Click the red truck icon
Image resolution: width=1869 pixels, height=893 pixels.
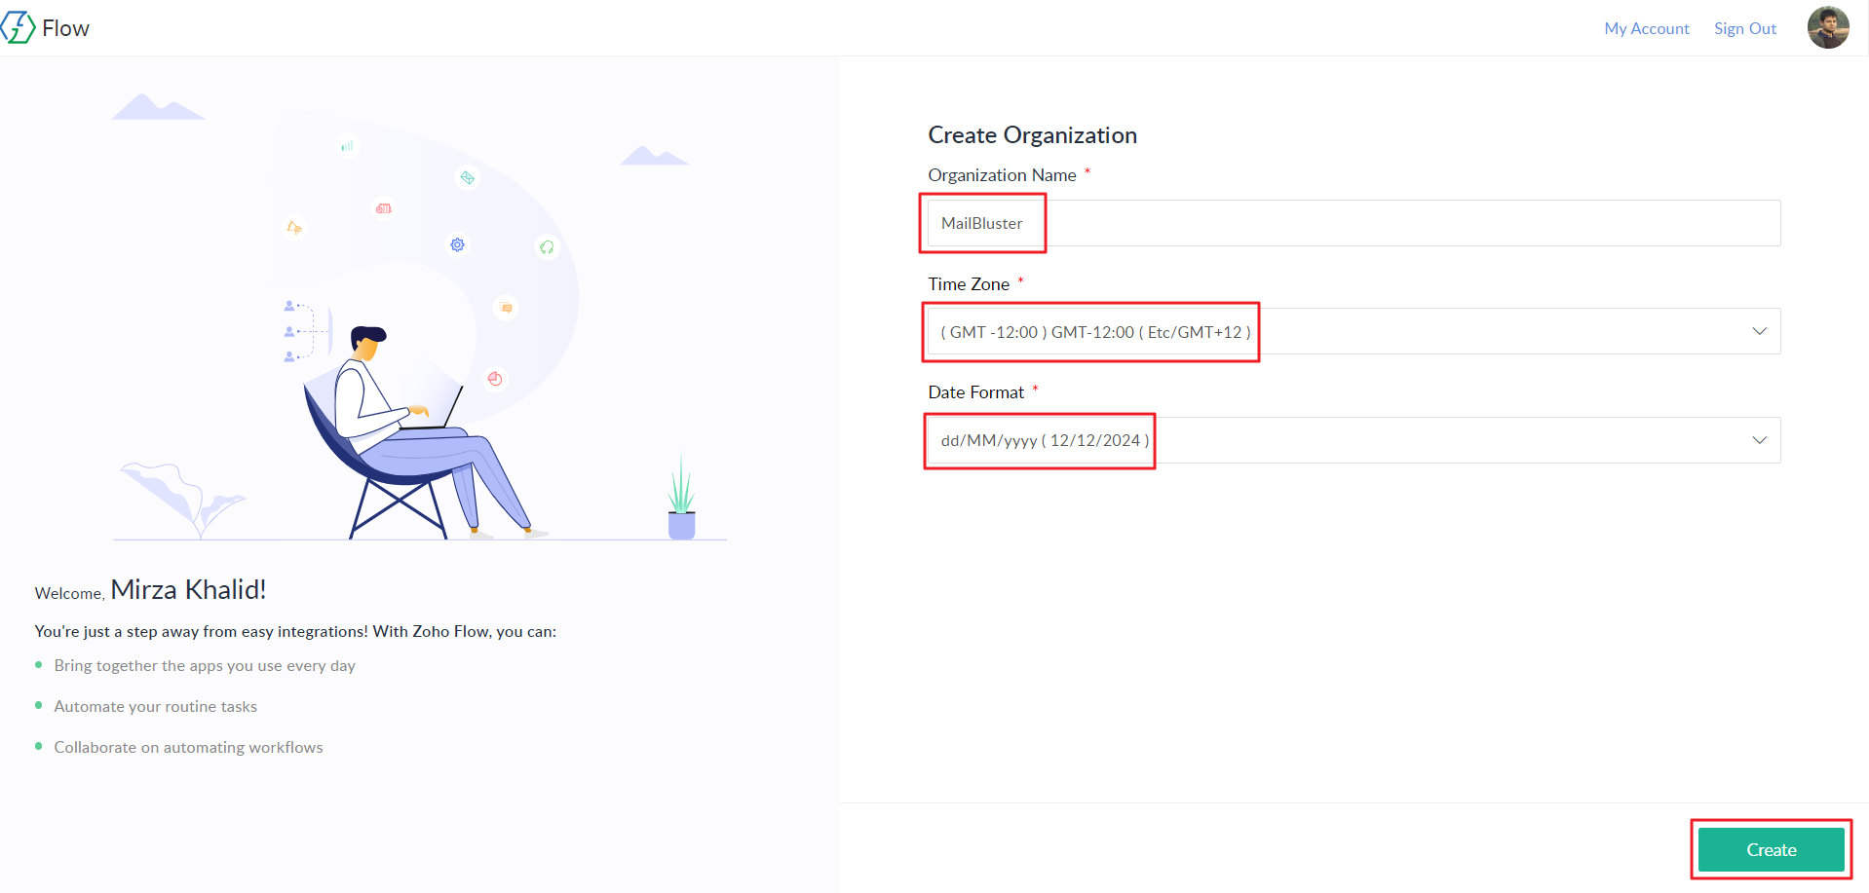tap(384, 208)
